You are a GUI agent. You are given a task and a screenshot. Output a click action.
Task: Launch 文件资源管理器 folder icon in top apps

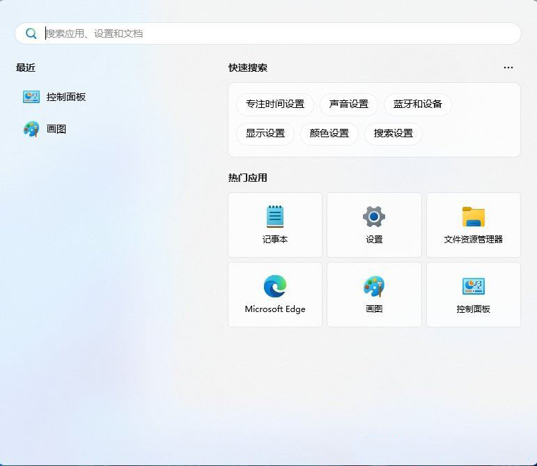pos(474,217)
